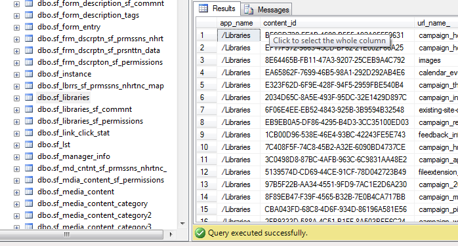Click cell E323F62D-6F9E-428F-94F5-2959FBE540B4
The image size is (458, 246).
click(337, 85)
